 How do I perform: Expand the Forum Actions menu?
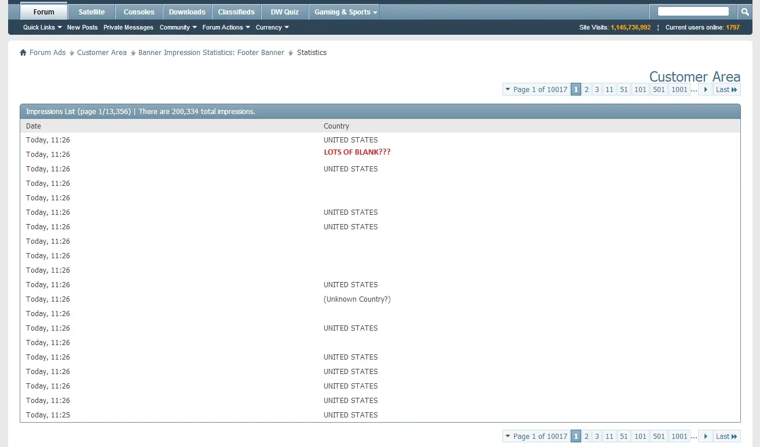[226, 27]
